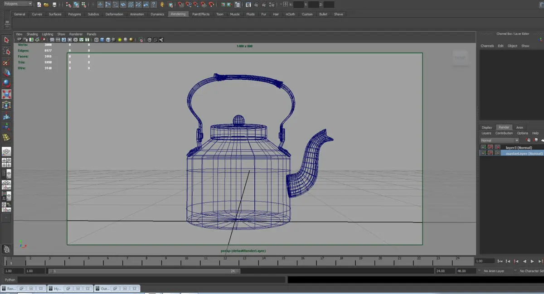Click the X coordinate input field
This screenshot has width=544, height=294.
coord(299,5)
